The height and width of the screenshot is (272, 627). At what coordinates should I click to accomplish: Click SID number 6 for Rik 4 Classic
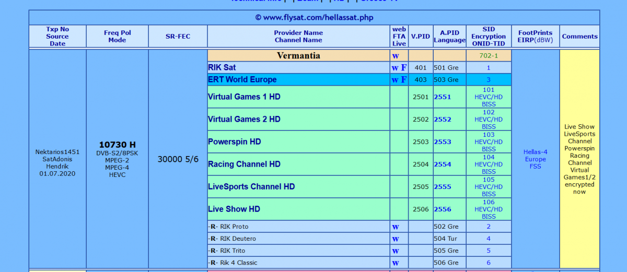489,263
